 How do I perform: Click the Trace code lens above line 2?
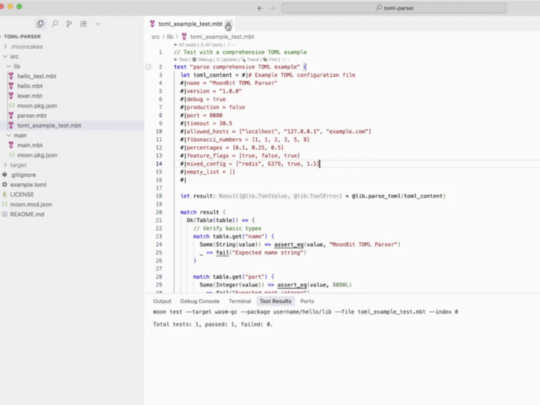coord(250,59)
